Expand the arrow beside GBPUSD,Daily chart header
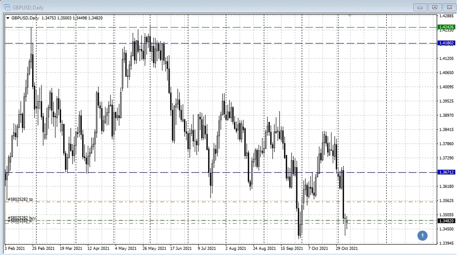 pos(8,18)
